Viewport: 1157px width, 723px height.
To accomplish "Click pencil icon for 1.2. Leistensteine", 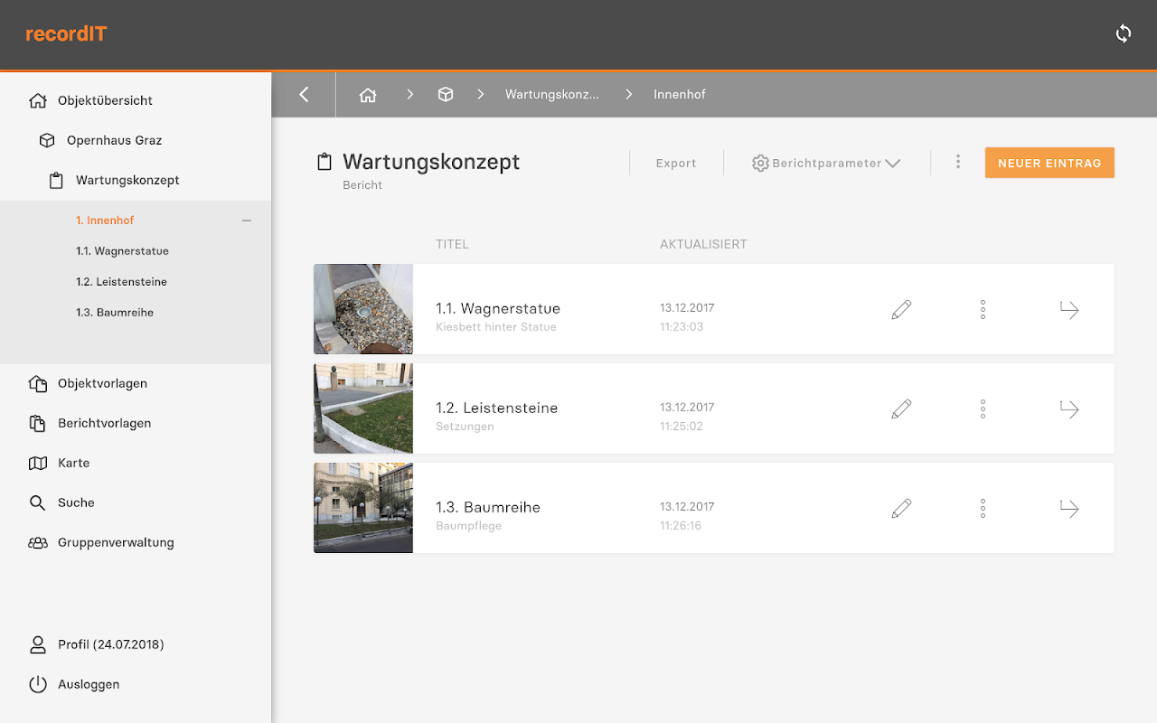I will pos(901,409).
